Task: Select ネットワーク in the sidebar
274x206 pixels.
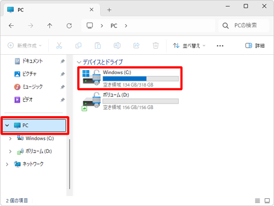Action: (x=29, y=164)
